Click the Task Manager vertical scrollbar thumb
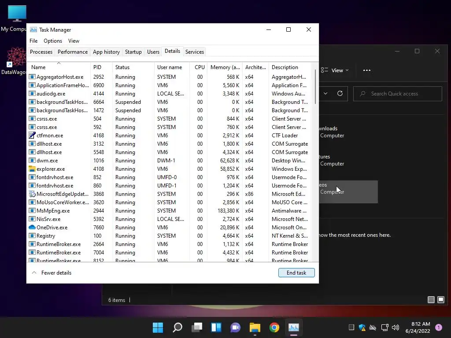 [315, 86]
